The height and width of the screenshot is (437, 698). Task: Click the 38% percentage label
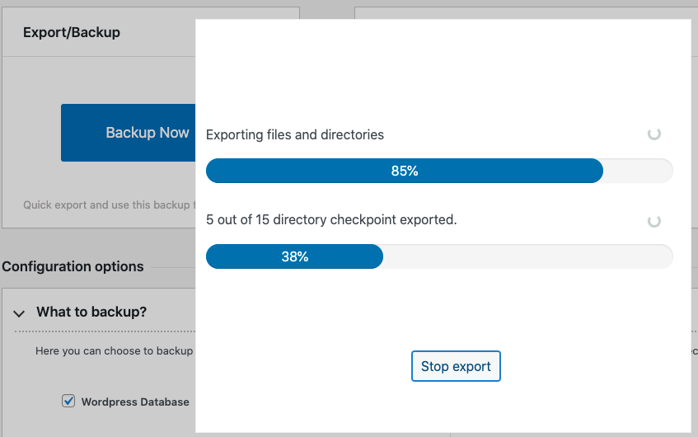point(295,256)
